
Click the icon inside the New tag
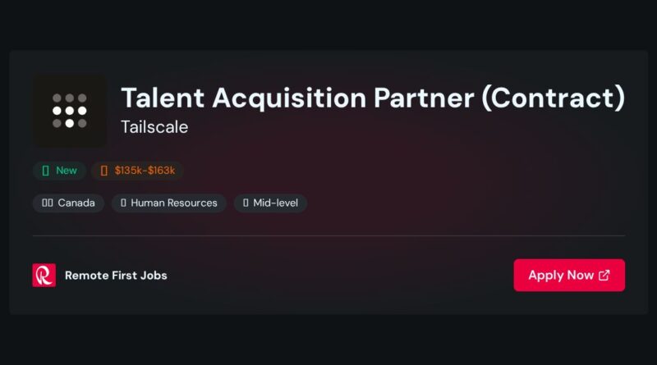46,171
